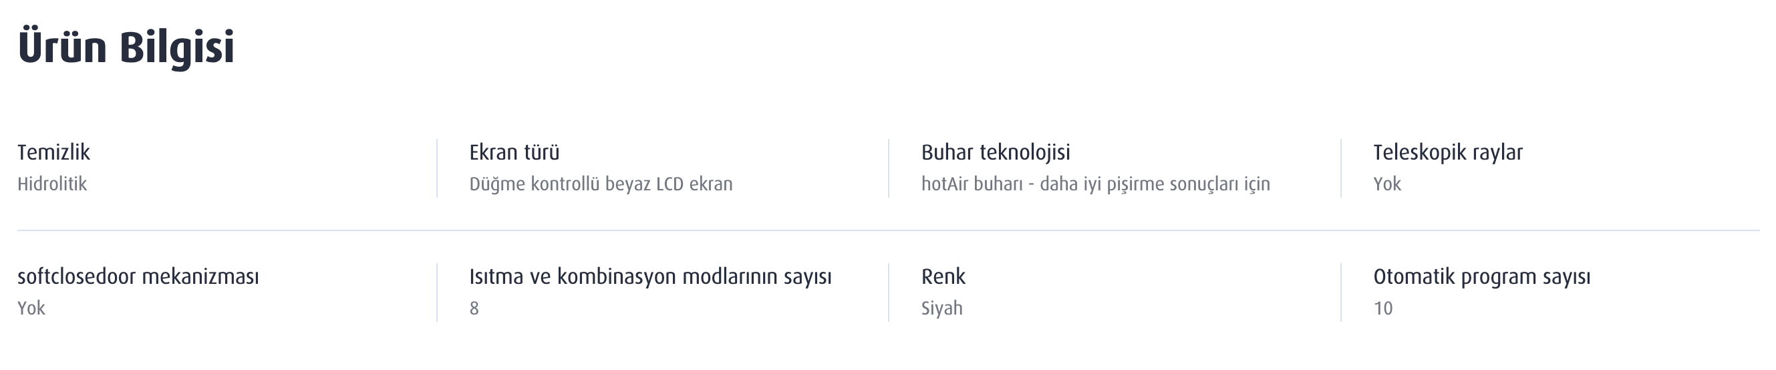Click the Temizlik label
Screen dimensions: 1776x370
53,152
